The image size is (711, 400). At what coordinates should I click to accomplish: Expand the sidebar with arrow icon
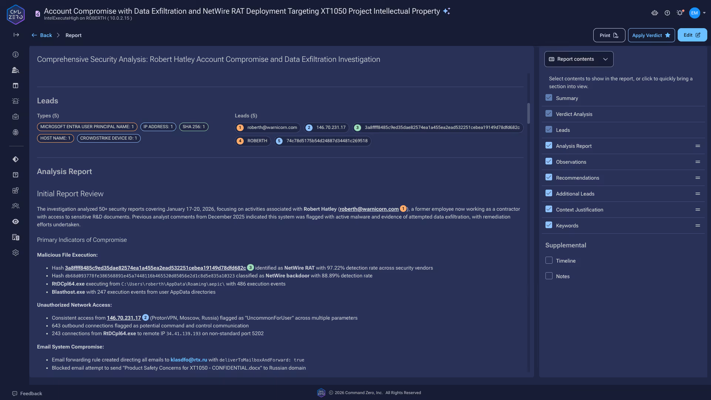[16, 35]
